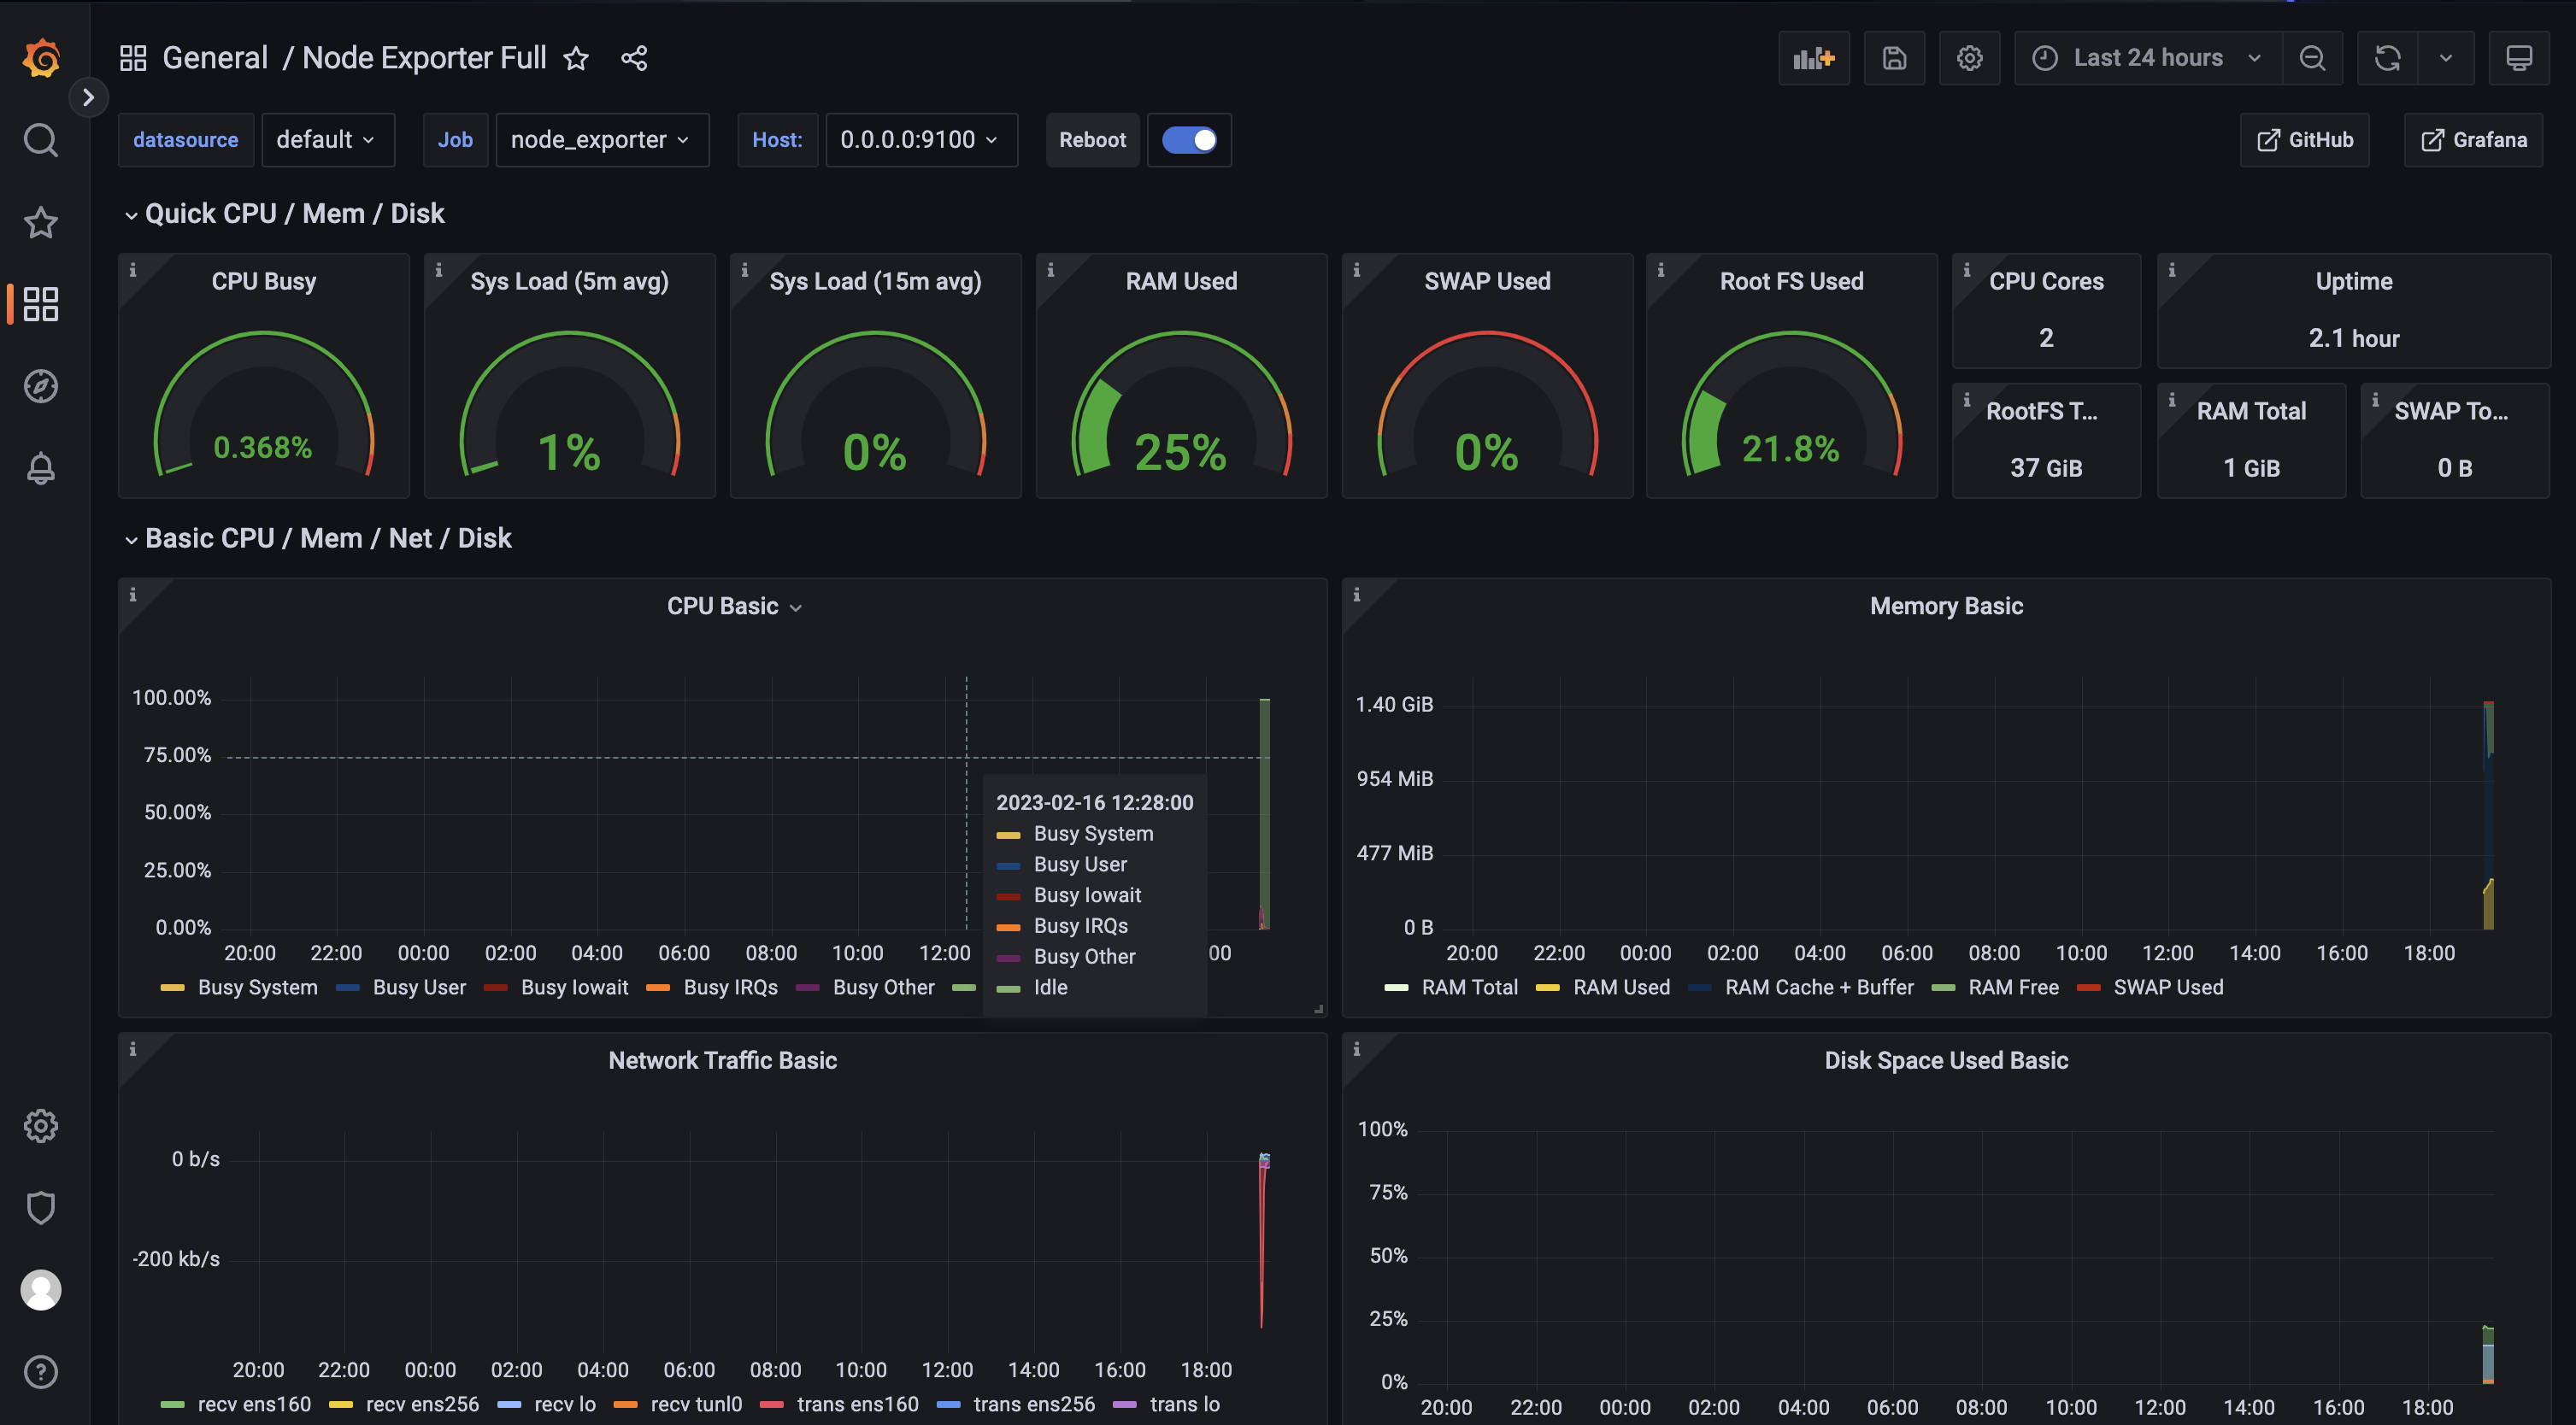Open the Job node_exporter dropdown
This screenshot has height=1425, width=2576.
[602, 140]
